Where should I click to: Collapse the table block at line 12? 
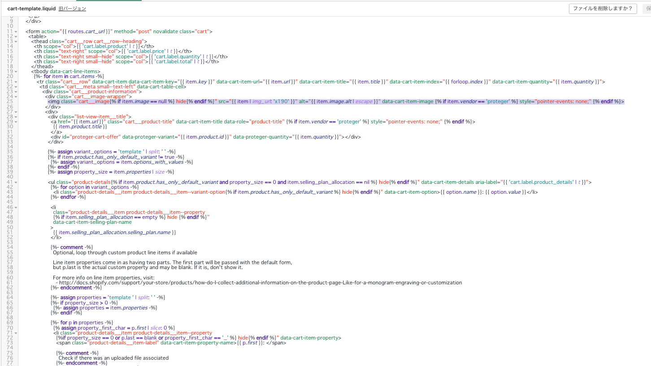[x=16, y=37]
